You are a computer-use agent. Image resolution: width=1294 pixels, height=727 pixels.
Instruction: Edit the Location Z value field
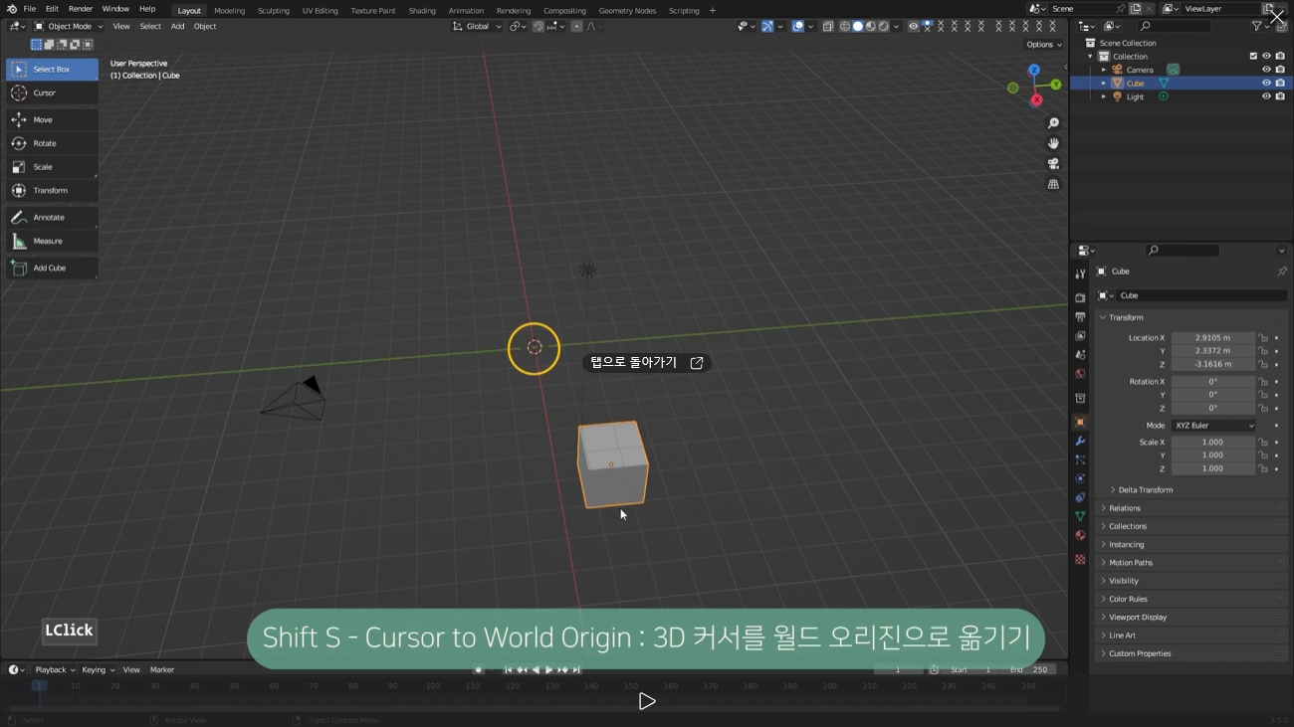(1213, 365)
